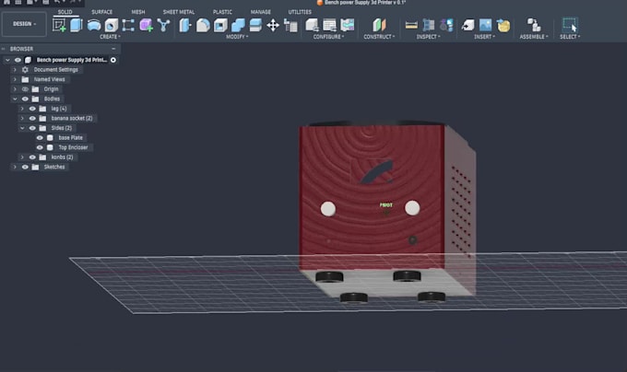Click the Insert McMaster-Carr Component icon
Image resolution: width=627 pixels, height=372 pixels.
(503, 25)
